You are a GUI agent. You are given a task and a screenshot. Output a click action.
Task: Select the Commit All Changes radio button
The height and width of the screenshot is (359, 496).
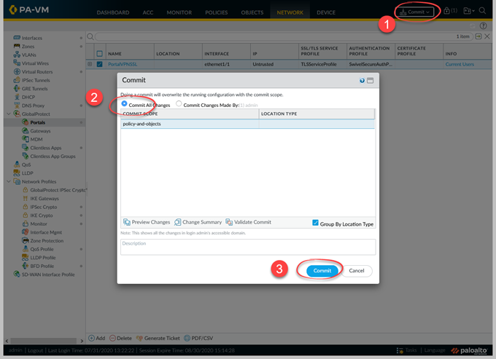click(x=124, y=104)
